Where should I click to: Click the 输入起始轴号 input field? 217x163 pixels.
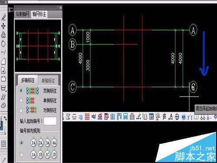[50, 121]
